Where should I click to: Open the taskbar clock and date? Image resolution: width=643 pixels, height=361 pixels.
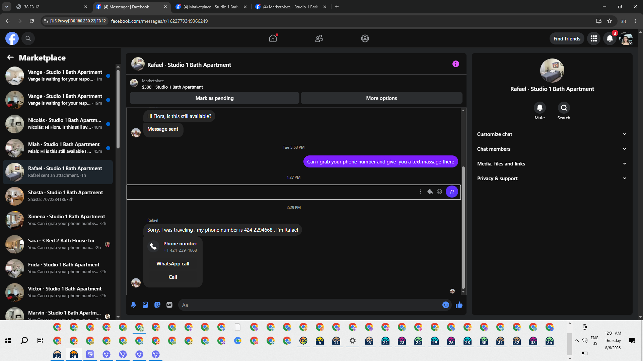[613, 341]
